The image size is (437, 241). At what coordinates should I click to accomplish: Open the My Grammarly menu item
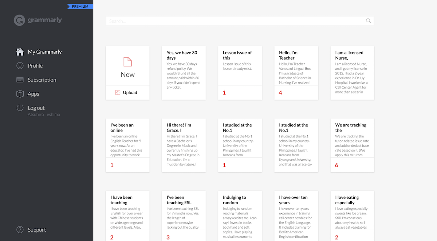pyautogui.click(x=45, y=52)
